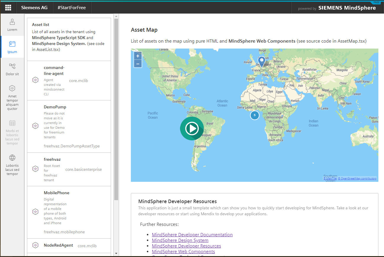Viewport: 384px width, 257px height.
Task: Select the command-line-agent asset name
Action: pyautogui.click(x=54, y=70)
